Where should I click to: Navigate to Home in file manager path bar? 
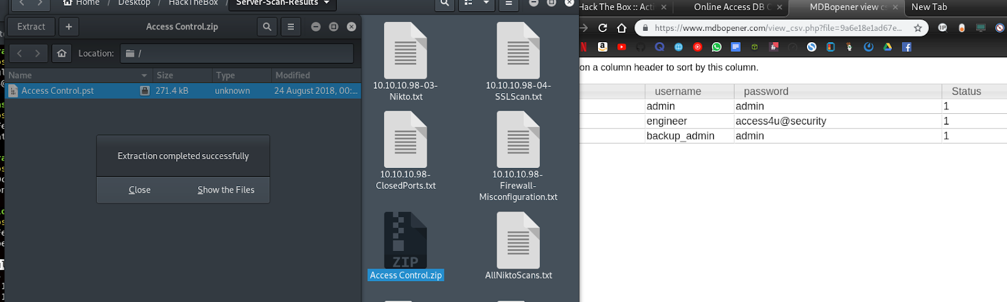[x=81, y=3]
